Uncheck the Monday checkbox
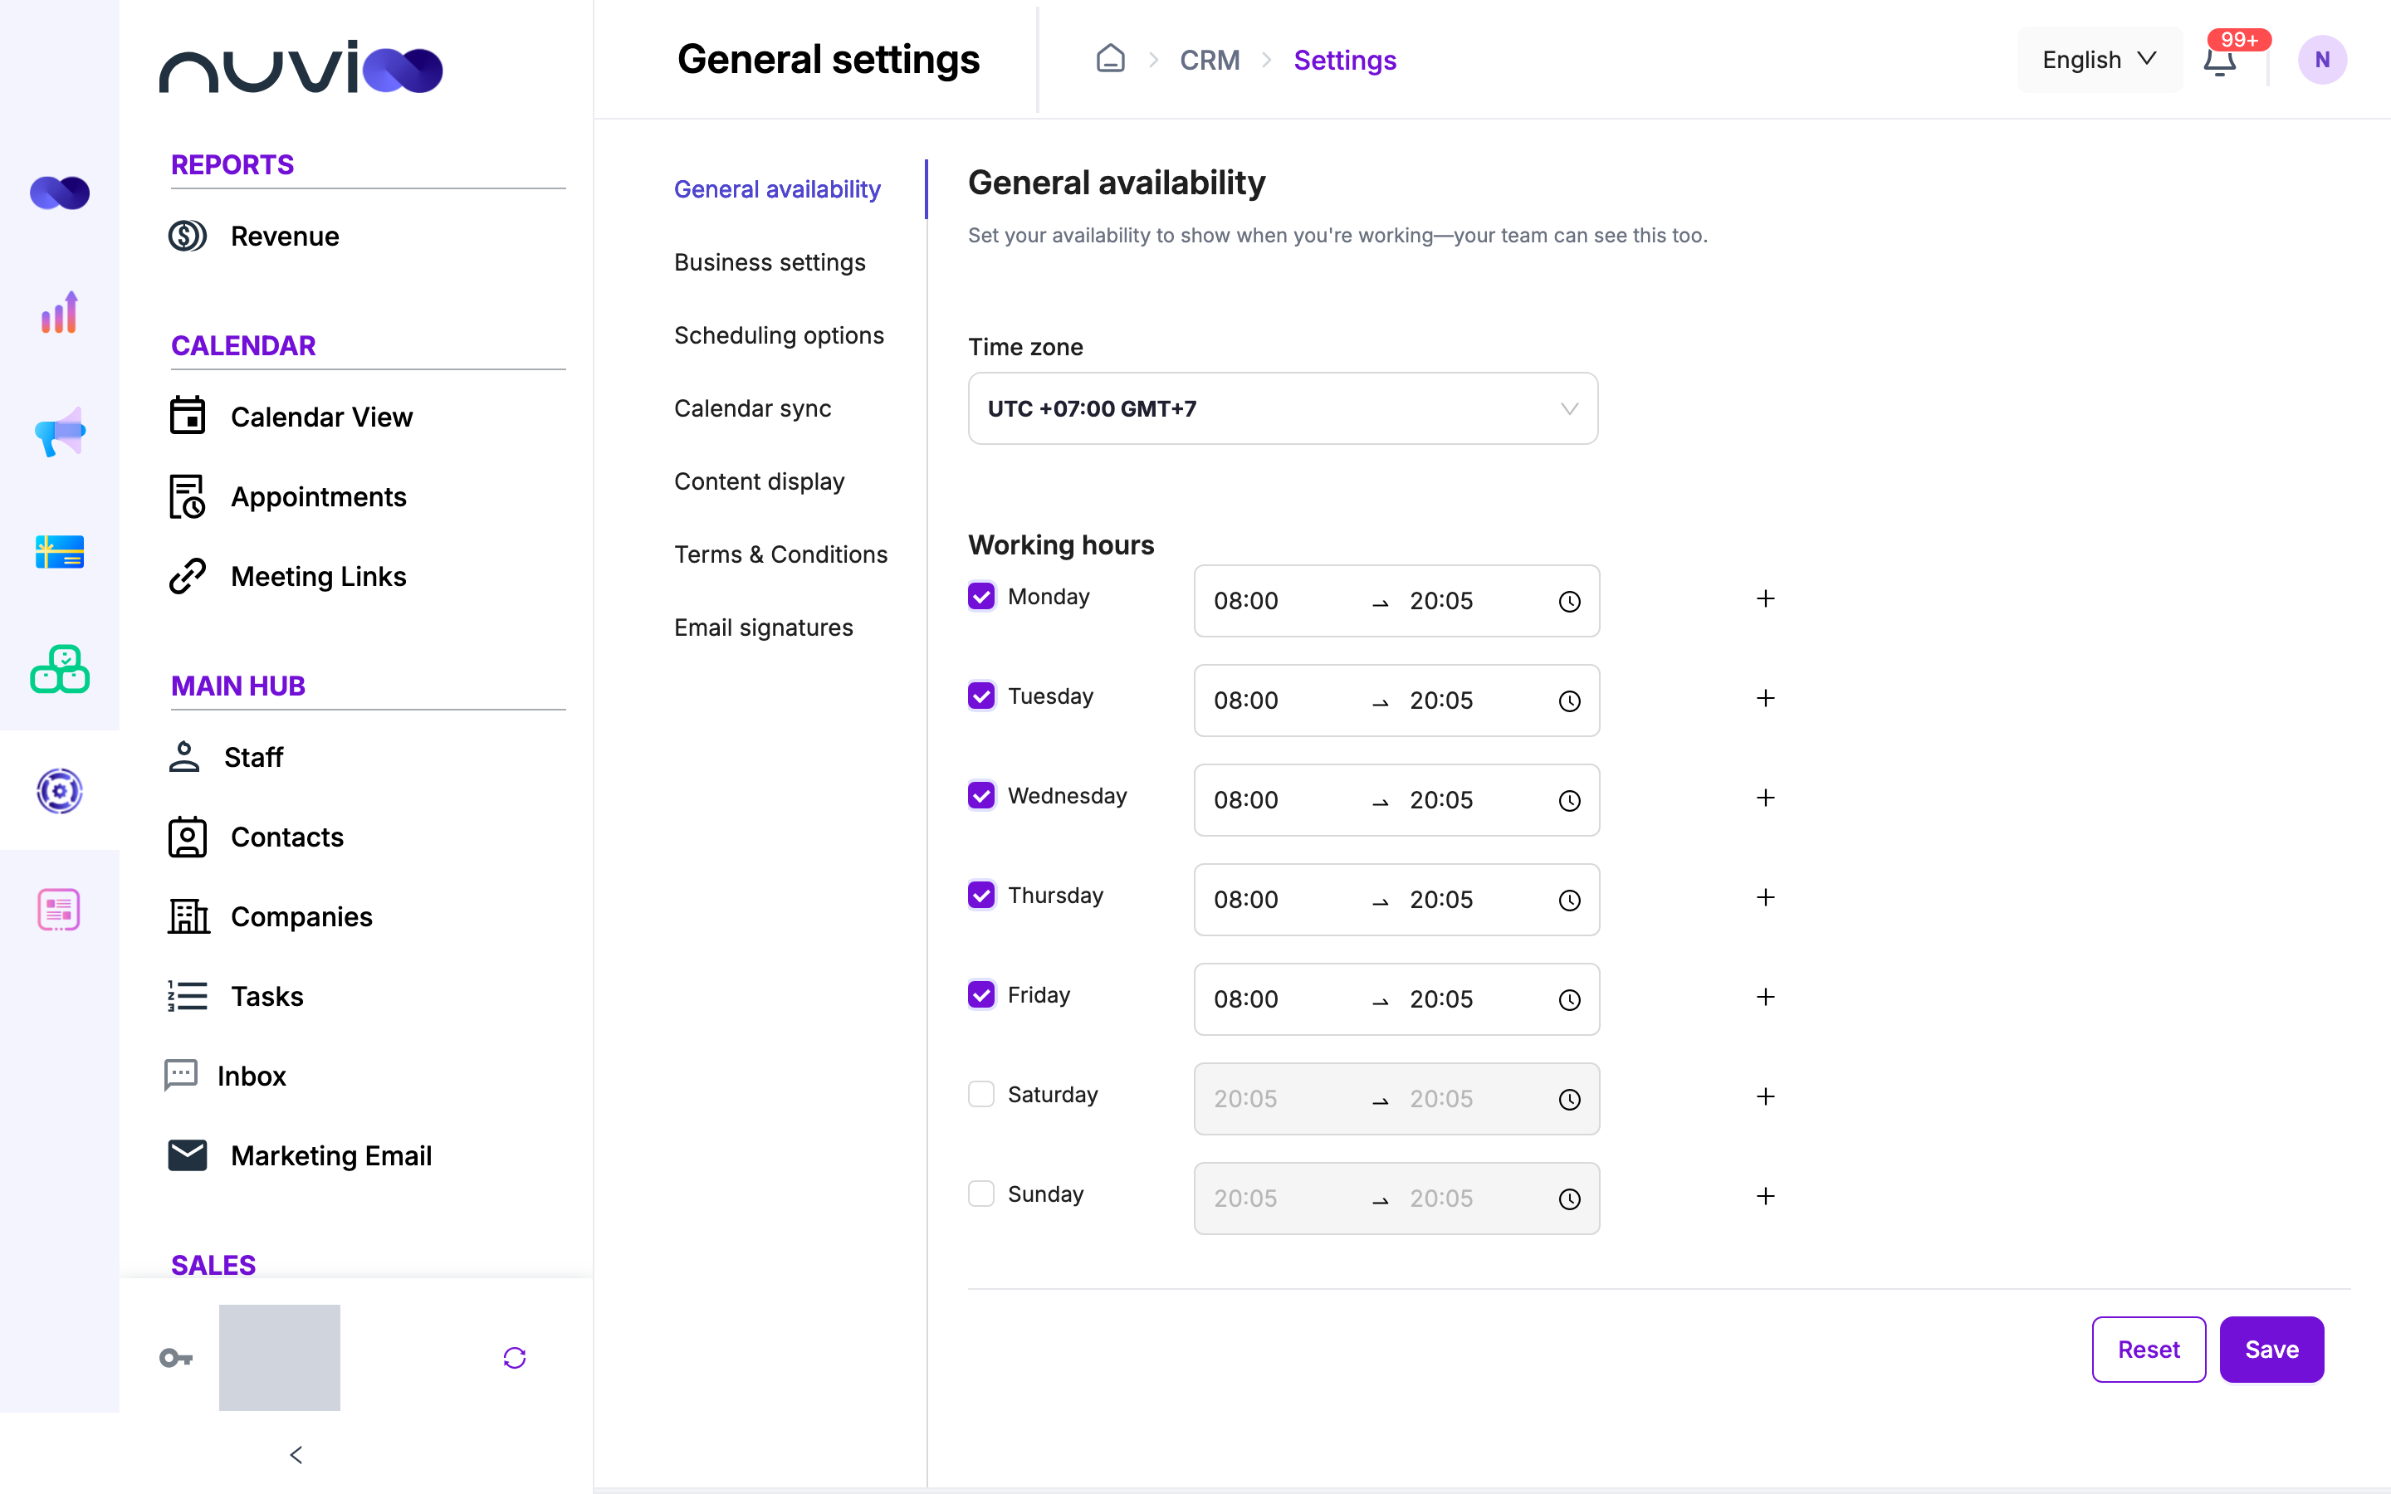The image size is (2391, 1494). tap(981, 596)
